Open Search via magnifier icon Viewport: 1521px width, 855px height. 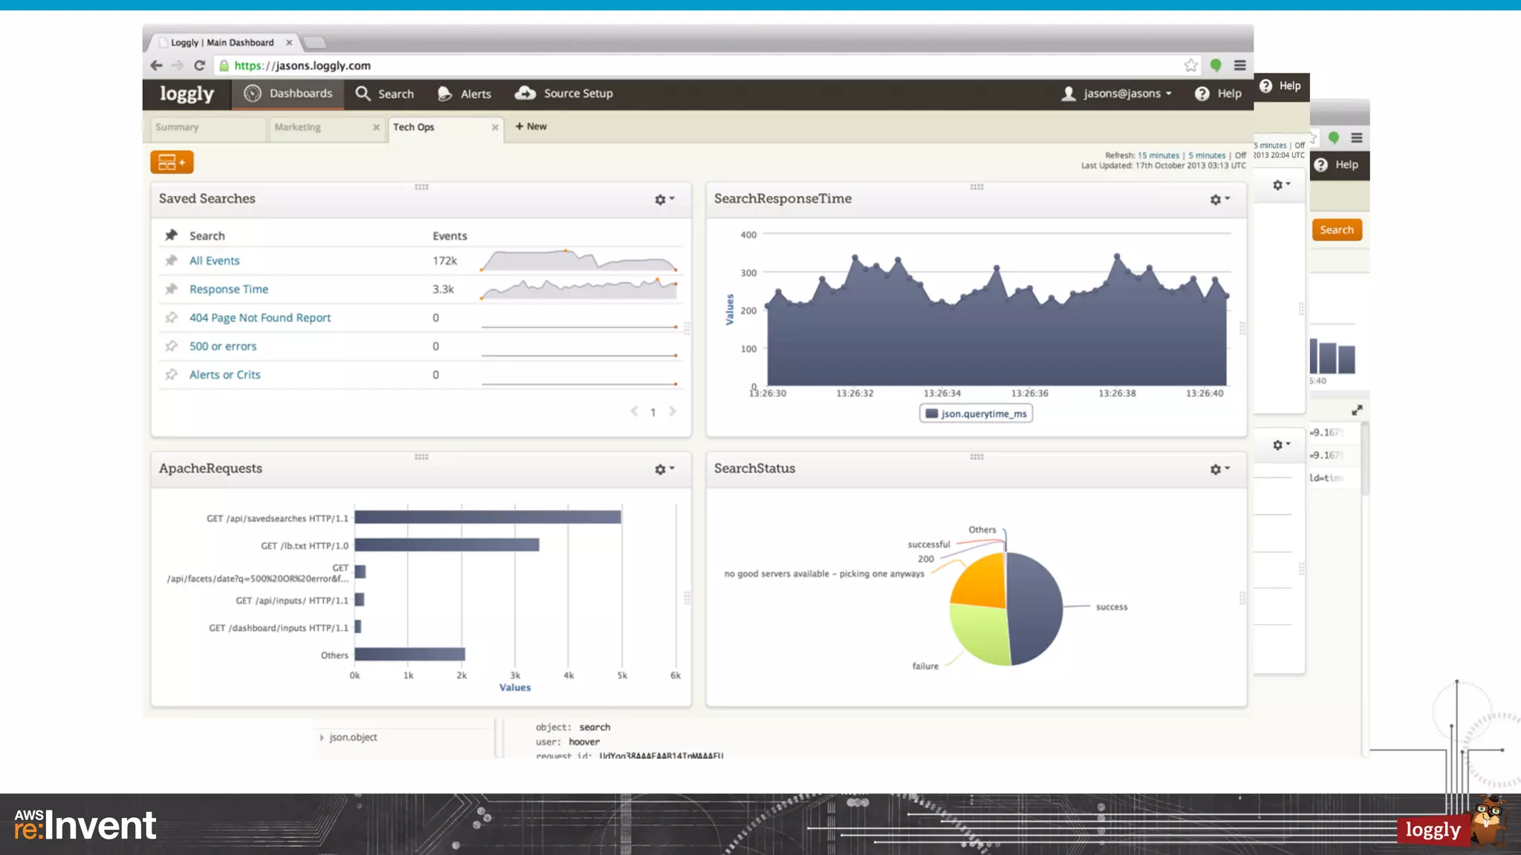[362, 93]
